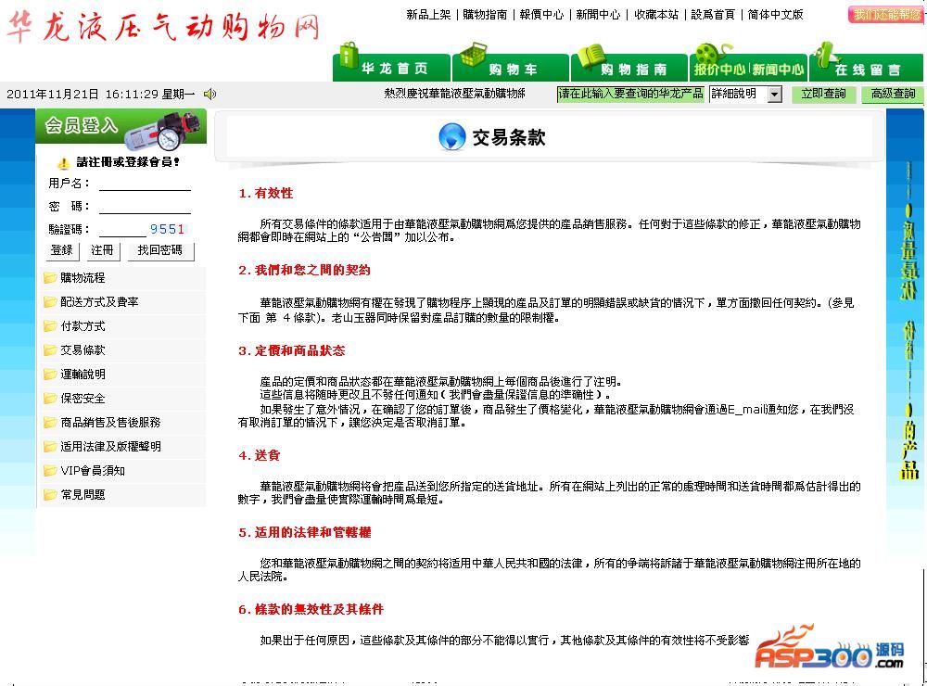Click the 收藏本站 top link

pyautogui.click(x=656, y=15)
